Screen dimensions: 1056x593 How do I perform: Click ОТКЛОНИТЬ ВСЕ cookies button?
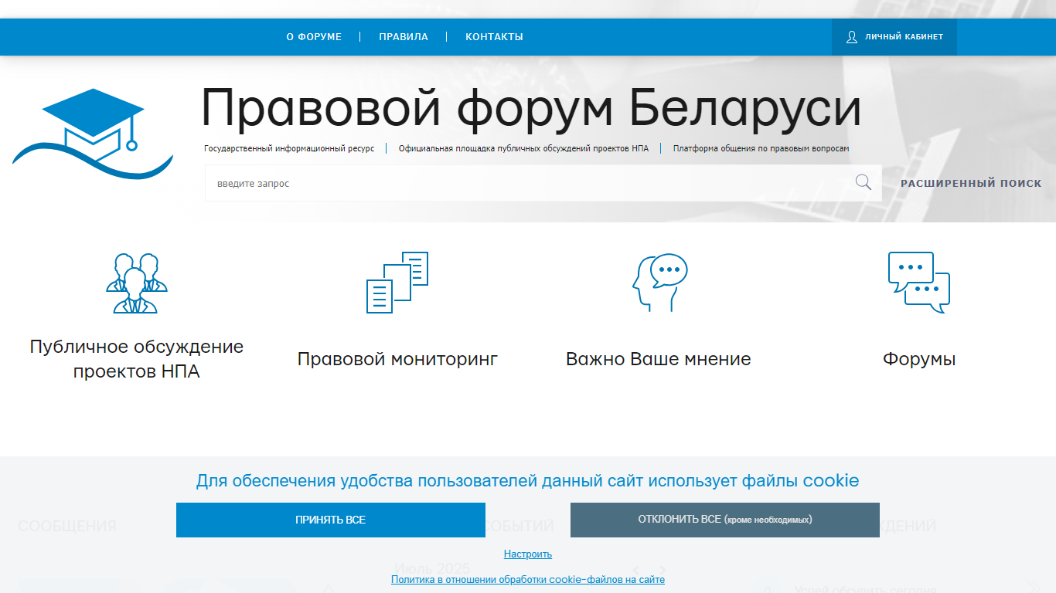click(725, 520)
